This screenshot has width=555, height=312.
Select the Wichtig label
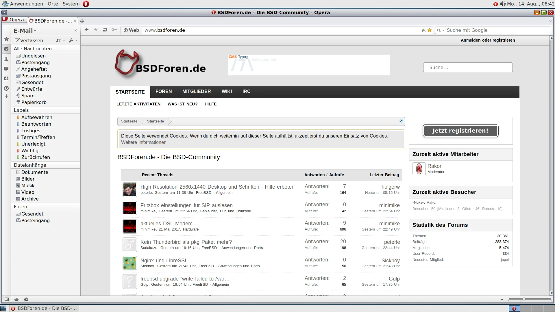pyautogui.click(x=30, y=151)
